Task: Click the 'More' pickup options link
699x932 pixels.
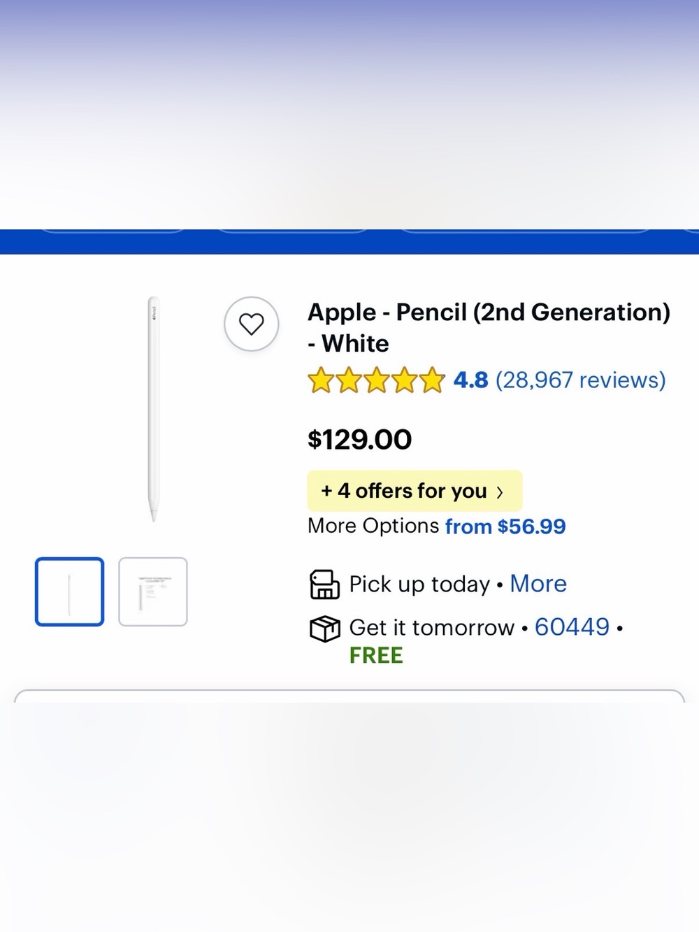Action: click(x=538, y=584)
